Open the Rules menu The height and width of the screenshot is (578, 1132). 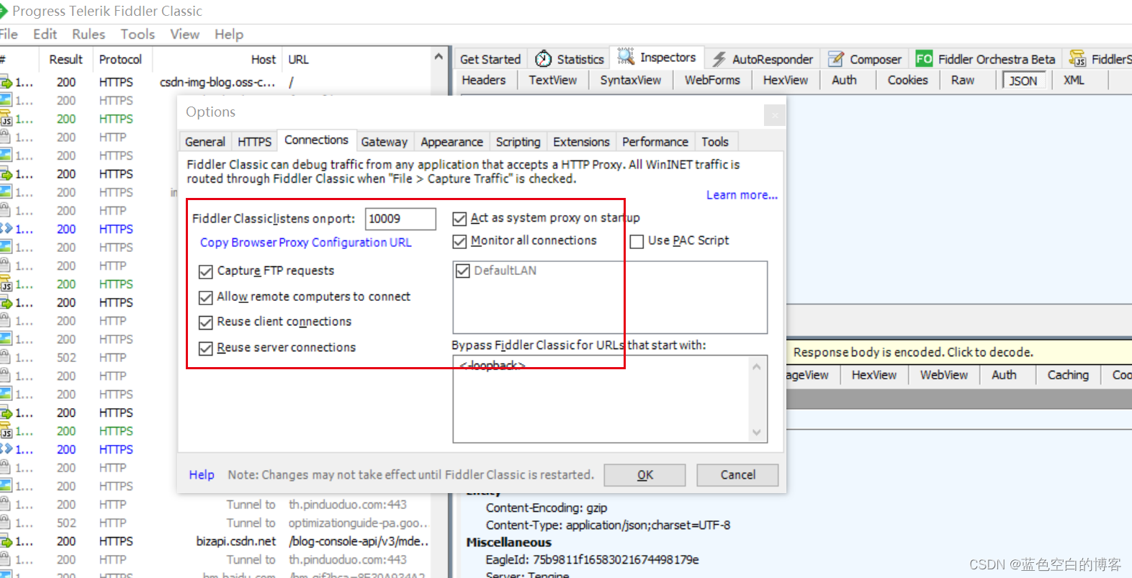click(89, 34)
